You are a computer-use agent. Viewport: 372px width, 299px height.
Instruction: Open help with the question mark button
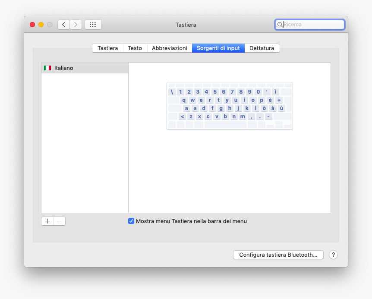click(x=333, y=255)
